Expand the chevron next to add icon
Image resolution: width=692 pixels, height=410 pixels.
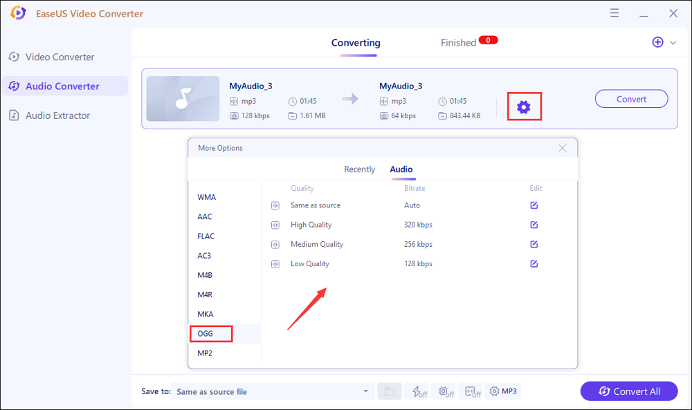click(673, 43)
